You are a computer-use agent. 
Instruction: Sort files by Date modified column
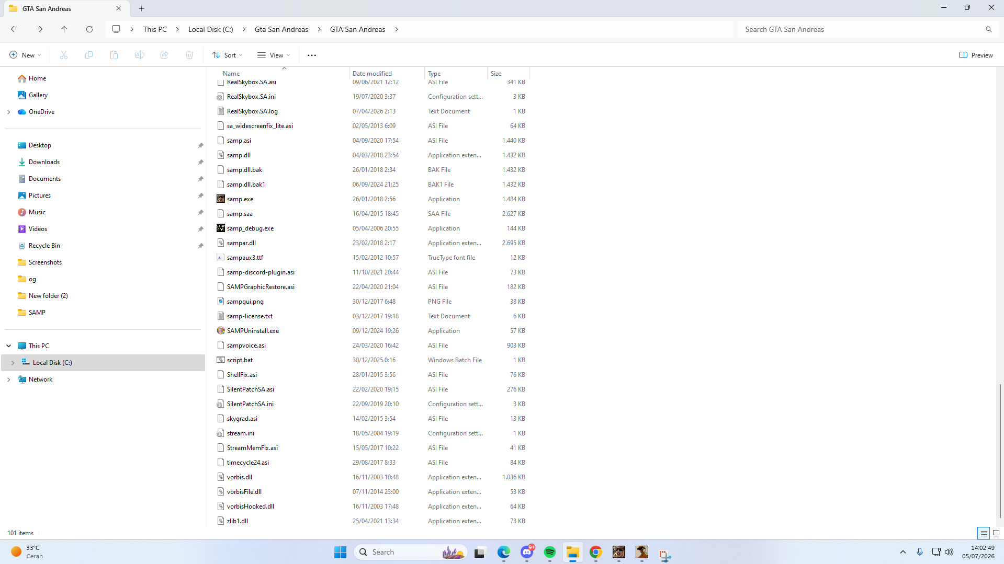pos(372,74)
